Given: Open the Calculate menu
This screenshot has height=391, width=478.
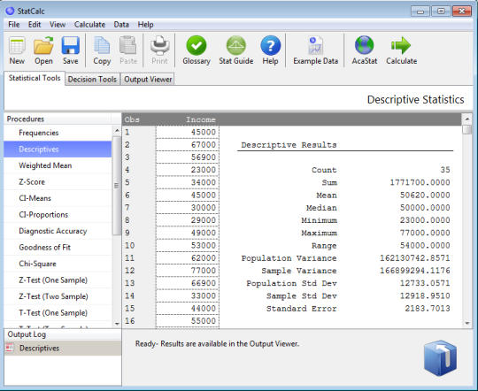Looking at the screenshot, I should coord(89,25).
